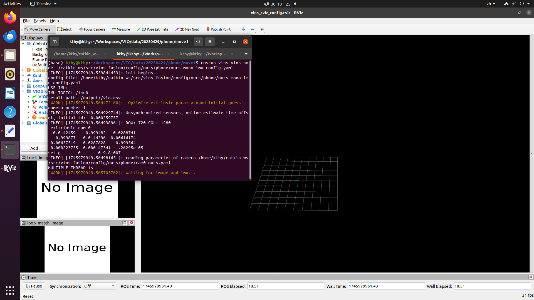Viewport: 534px width, 300px height.
Task: Select the Move Camera tool
Action: pos(37,29)
